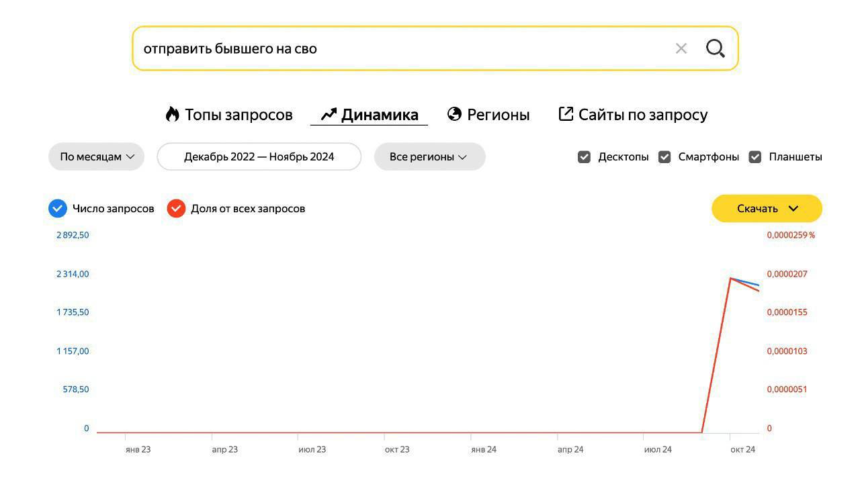Image resolution: width=860 pixels, height=480 pixels.
Task: Click the globe icon for Регионы
Action: pos(454,114)
